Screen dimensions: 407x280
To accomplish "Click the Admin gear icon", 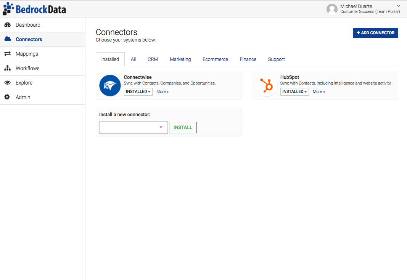I will point(8,97).
